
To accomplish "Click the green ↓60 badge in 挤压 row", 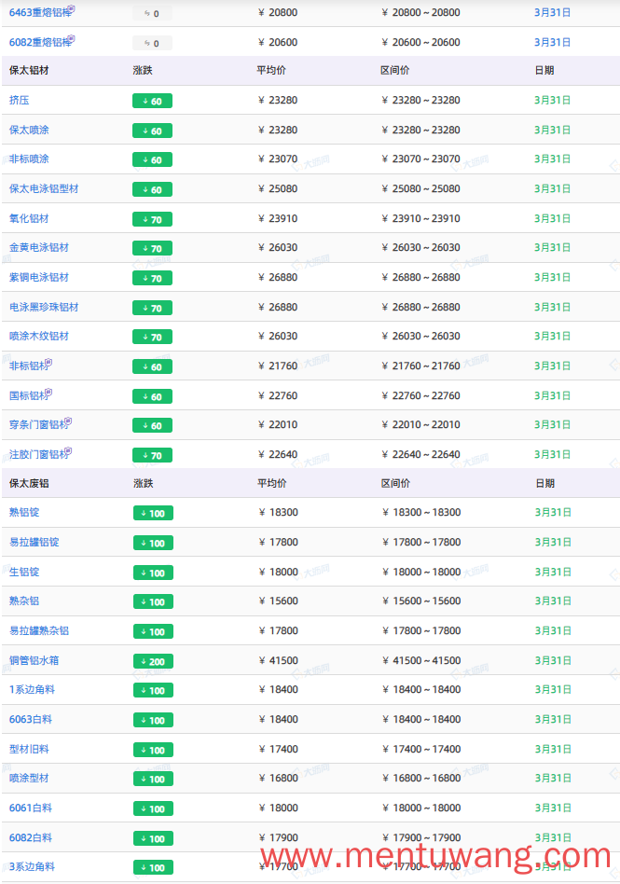I will click(152, 102).
